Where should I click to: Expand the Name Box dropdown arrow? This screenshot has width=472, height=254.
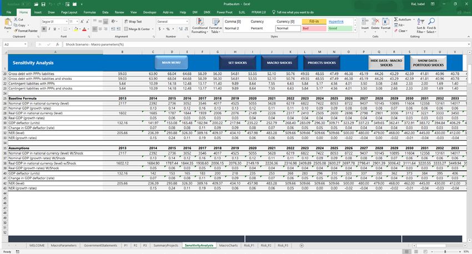coord(26,44)
